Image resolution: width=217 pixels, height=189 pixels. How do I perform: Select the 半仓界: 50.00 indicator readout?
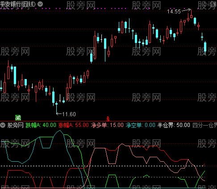tap(174, 125)
